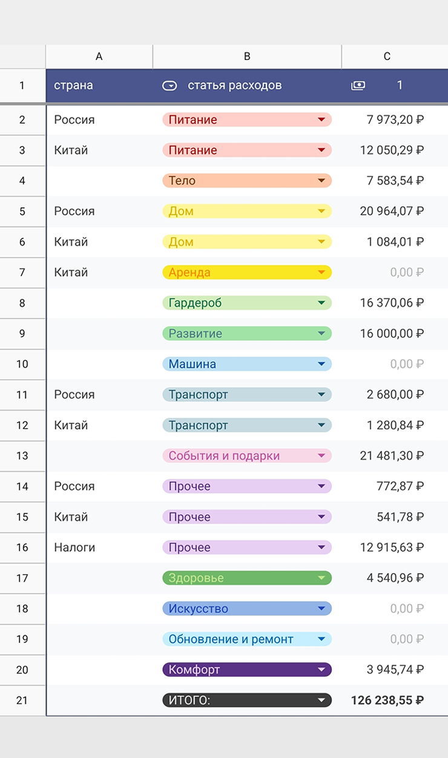Open the "Тело" category dropdown

(x=321, y=181)
